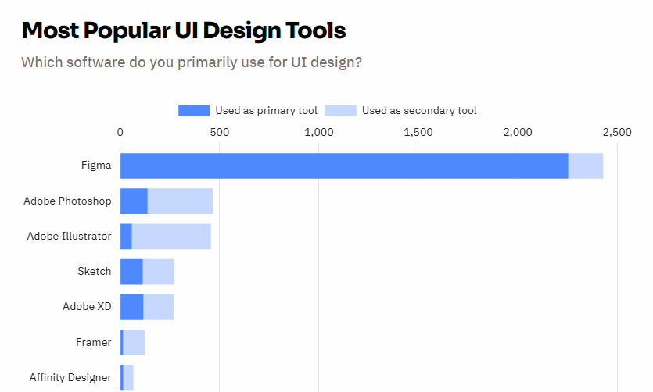This screenshot has width=653, height=392.
Task: Click the 'Sketch' axis label
Action: (95, 272)
